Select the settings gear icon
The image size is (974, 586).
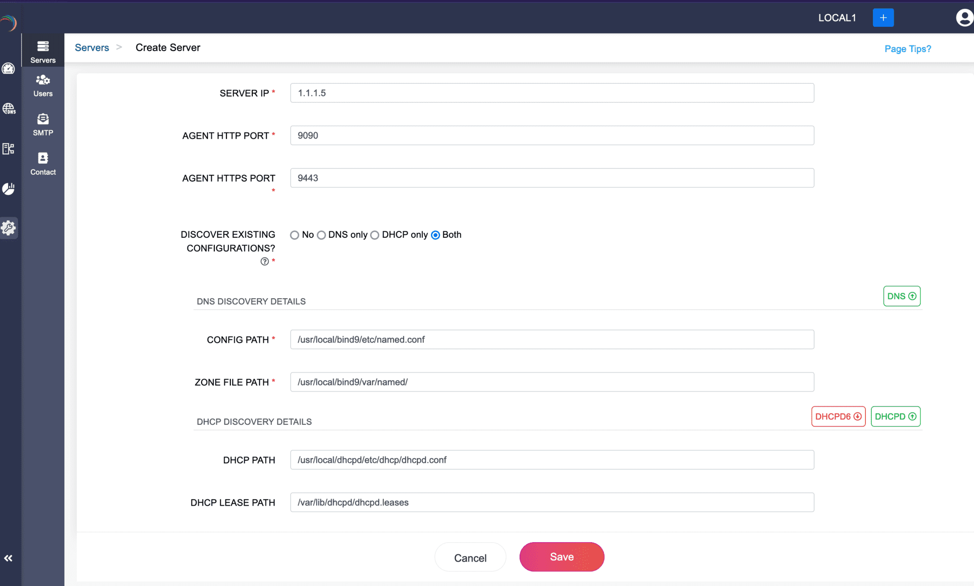coord(9,227)
